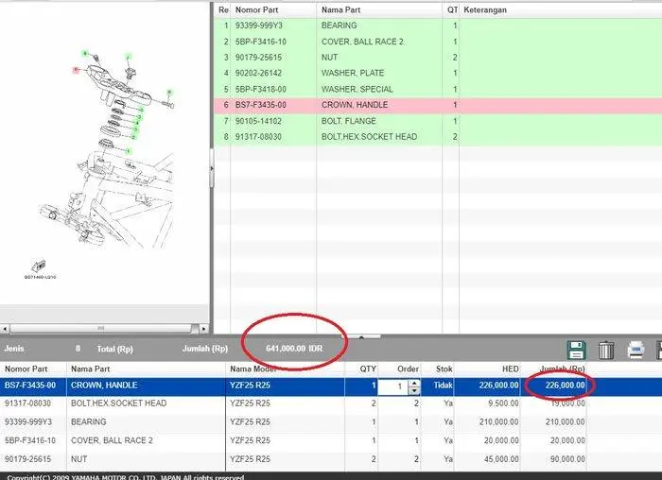Increase order quantity with the up stepper arrow
This screenshot has width=662, height=480.
coord(414,383)
